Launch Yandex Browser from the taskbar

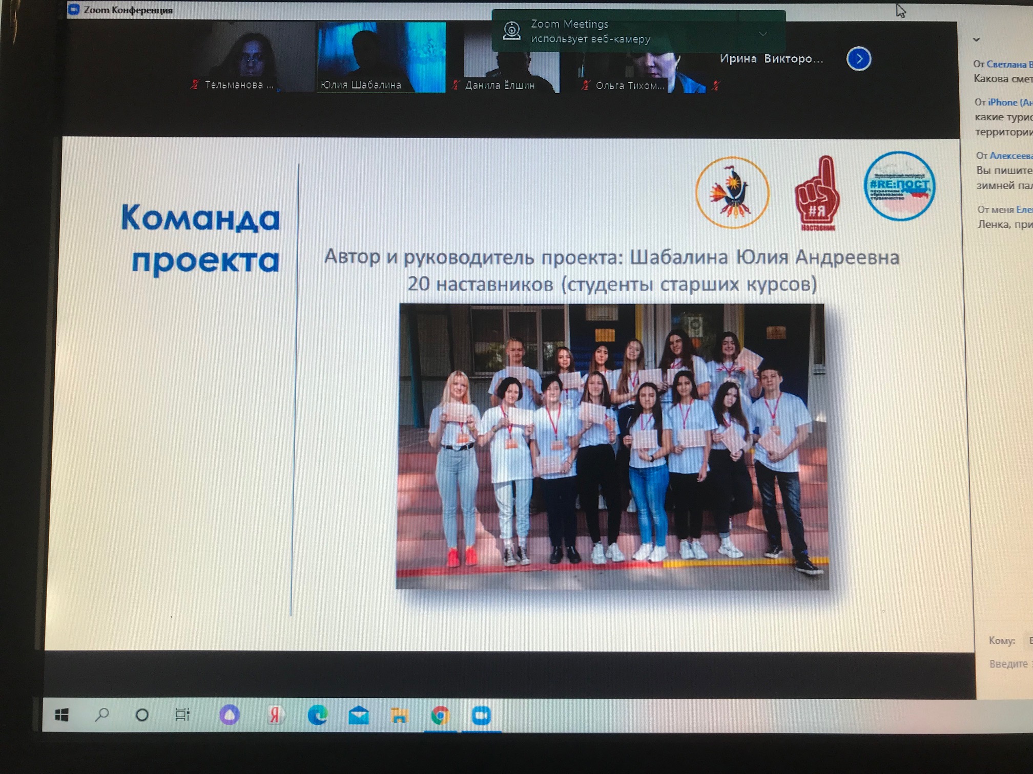pos(275,715)
